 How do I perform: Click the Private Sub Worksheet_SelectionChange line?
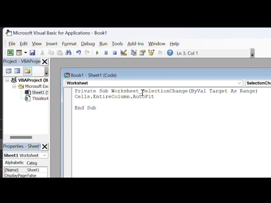pyautogui.click(x=166, y=91)
